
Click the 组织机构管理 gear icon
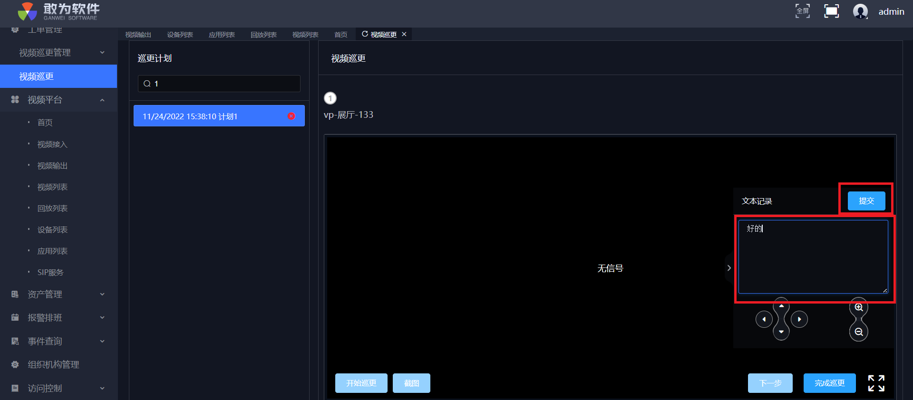tap(15, 365)
